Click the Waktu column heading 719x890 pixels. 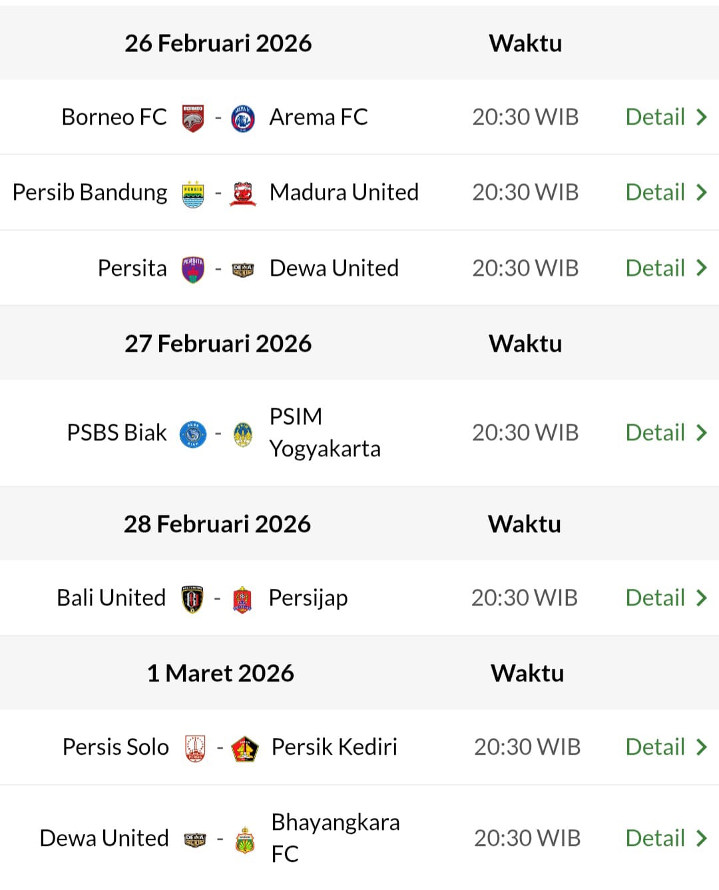click(x=525, y=43)
